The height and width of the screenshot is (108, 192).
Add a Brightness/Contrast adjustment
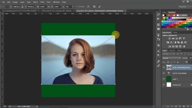[169, 38]
